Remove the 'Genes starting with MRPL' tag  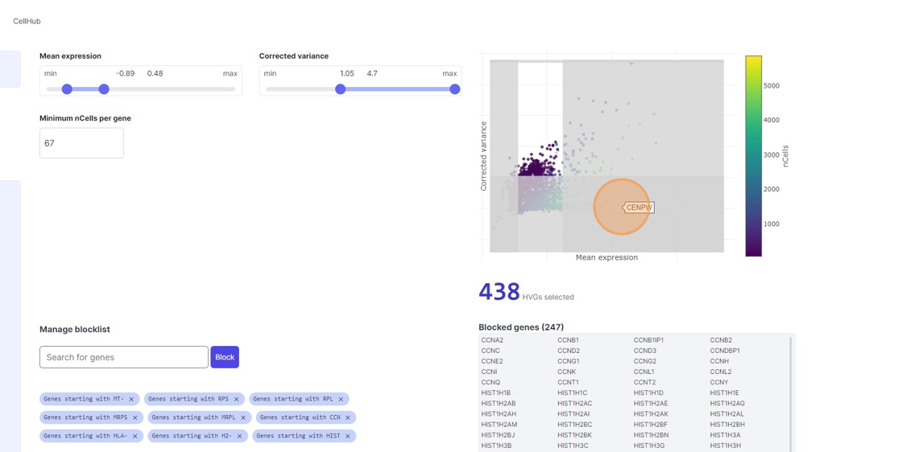pos(243,417)
